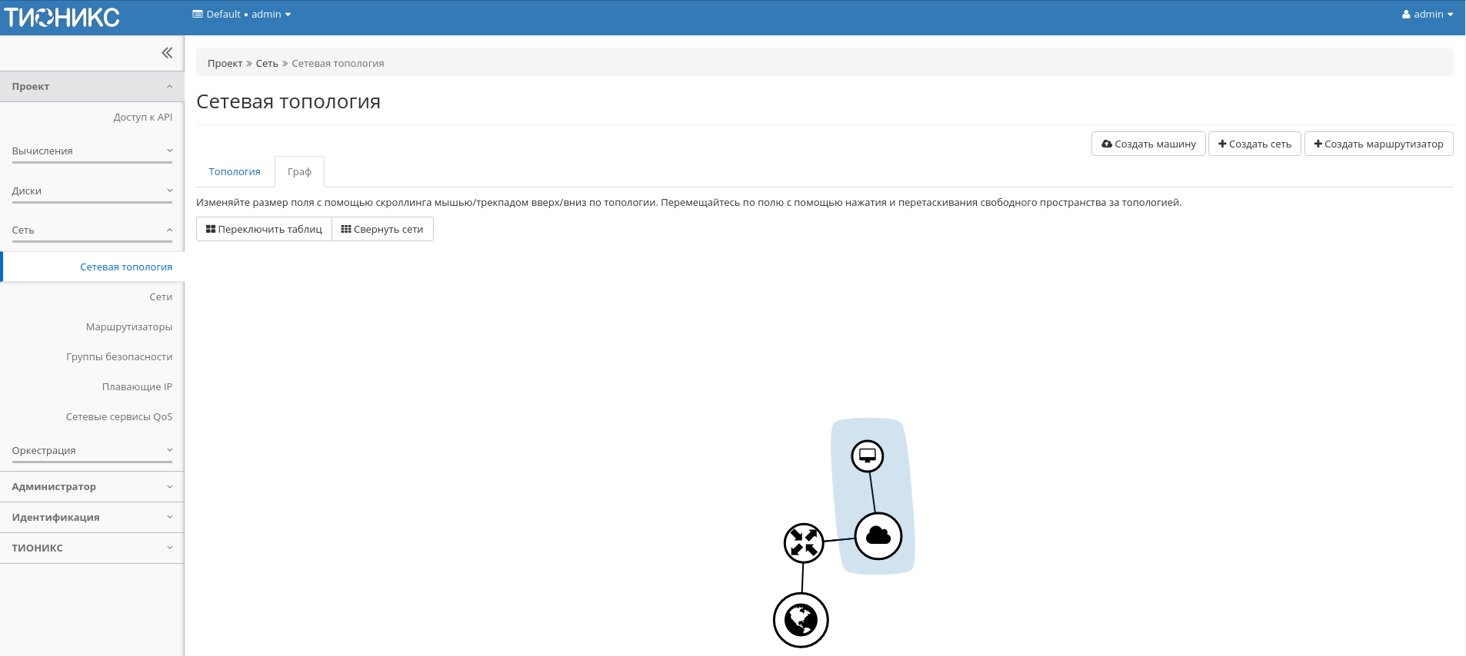The height and width of the screenshot is (656, 1466).
Task: Click the Создать сеть button
Action: coord(1254,144)
